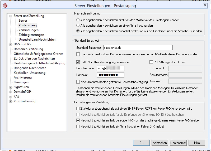
Task: Open Zeitbegrenzungen settings page
Action: point(31,35)
